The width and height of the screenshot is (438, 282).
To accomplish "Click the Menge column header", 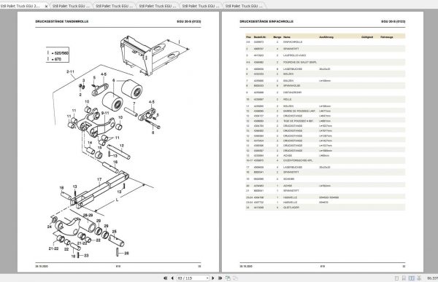I will pos(277,37).
